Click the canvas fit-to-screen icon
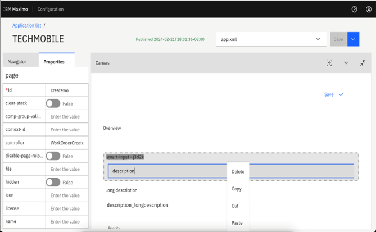 329,63
